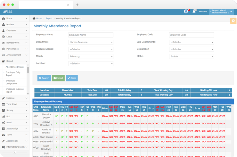Image resolution: width=237 pixels, height=157 pixels.
Task: Open Attendance Details submenu item
Action: [x=14, y=67]
